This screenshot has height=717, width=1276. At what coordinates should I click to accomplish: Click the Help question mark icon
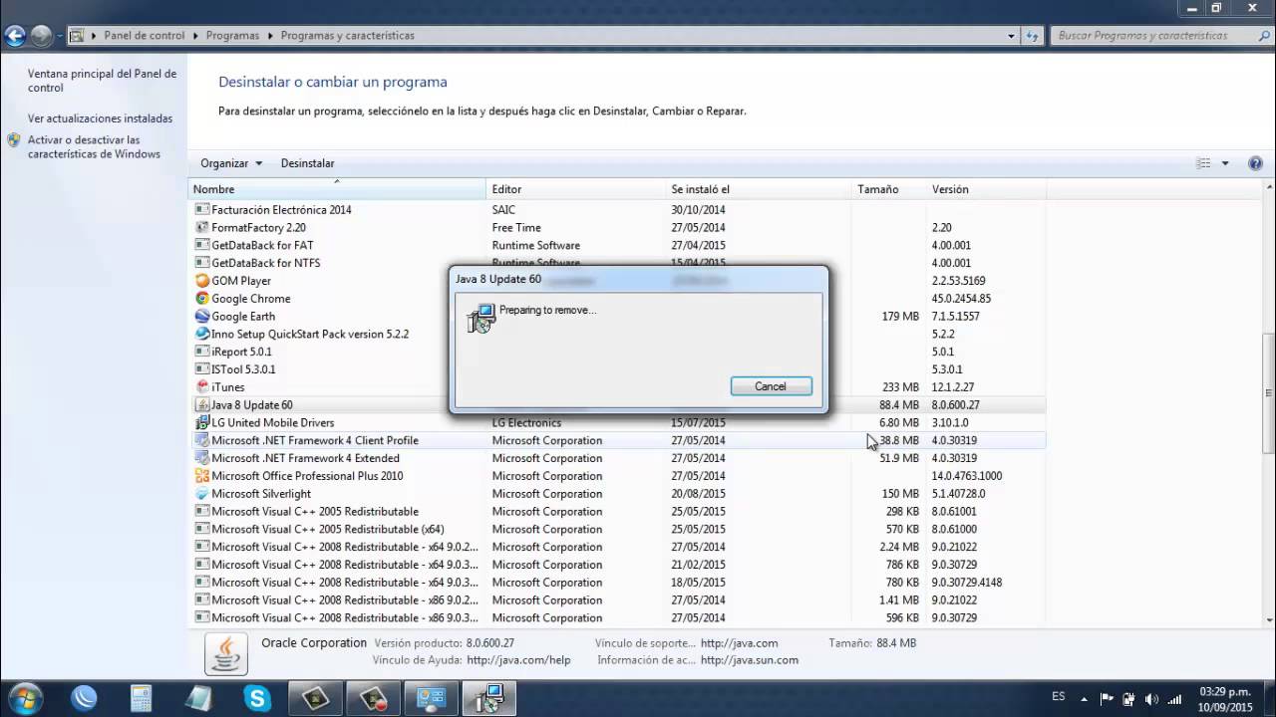pos(1255,163)
